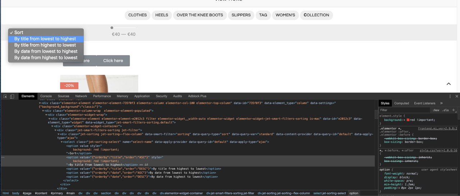Toggle the :hov element state button
Viewport: 460px width, 196px height.
pyautogui.click(x=436, y=110)
